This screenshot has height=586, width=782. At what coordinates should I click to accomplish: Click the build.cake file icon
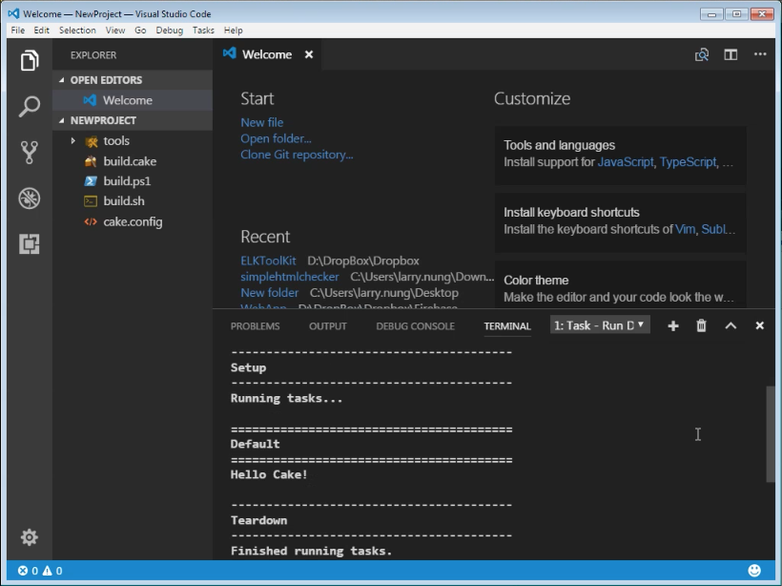coord(91,161)
